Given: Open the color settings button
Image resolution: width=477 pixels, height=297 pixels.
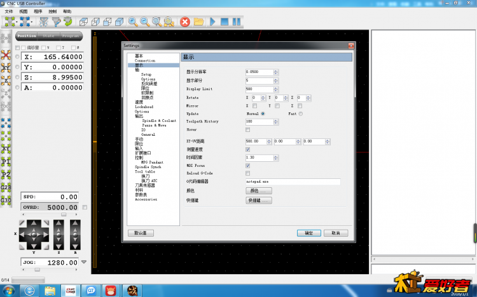Looking at the screenshot, I should (x=259, y=191).
